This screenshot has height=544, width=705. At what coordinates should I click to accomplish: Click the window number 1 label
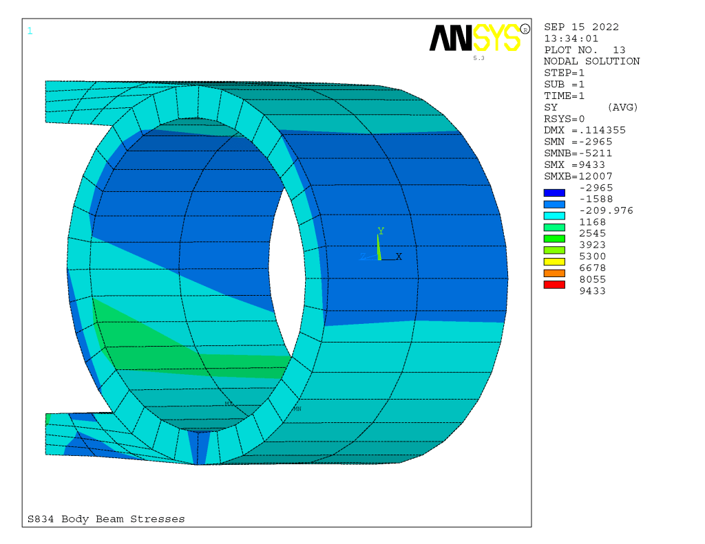(x=30, y=30)
